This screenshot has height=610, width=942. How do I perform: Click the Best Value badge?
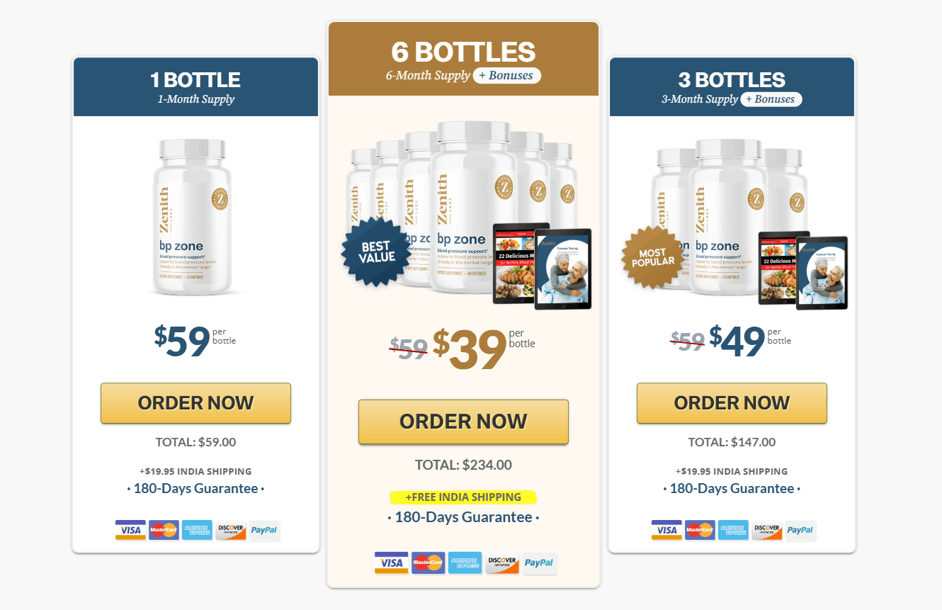tap(376, 252)
